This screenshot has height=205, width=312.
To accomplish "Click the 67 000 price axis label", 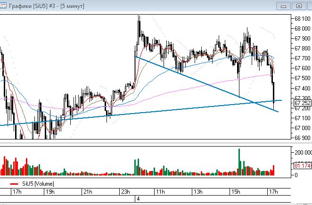I will pos(303,128).
